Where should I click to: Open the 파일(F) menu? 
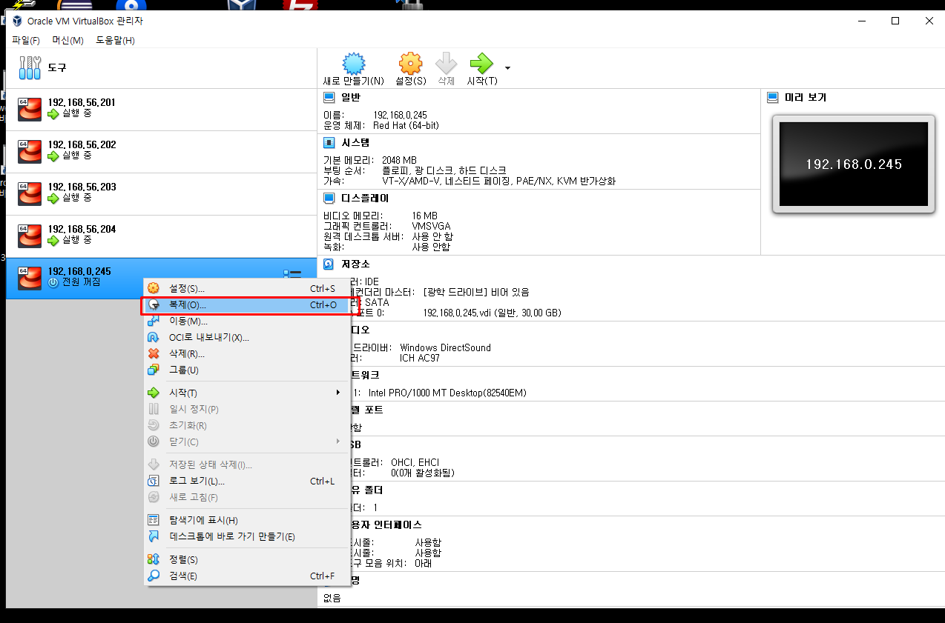tap(26, 40)
